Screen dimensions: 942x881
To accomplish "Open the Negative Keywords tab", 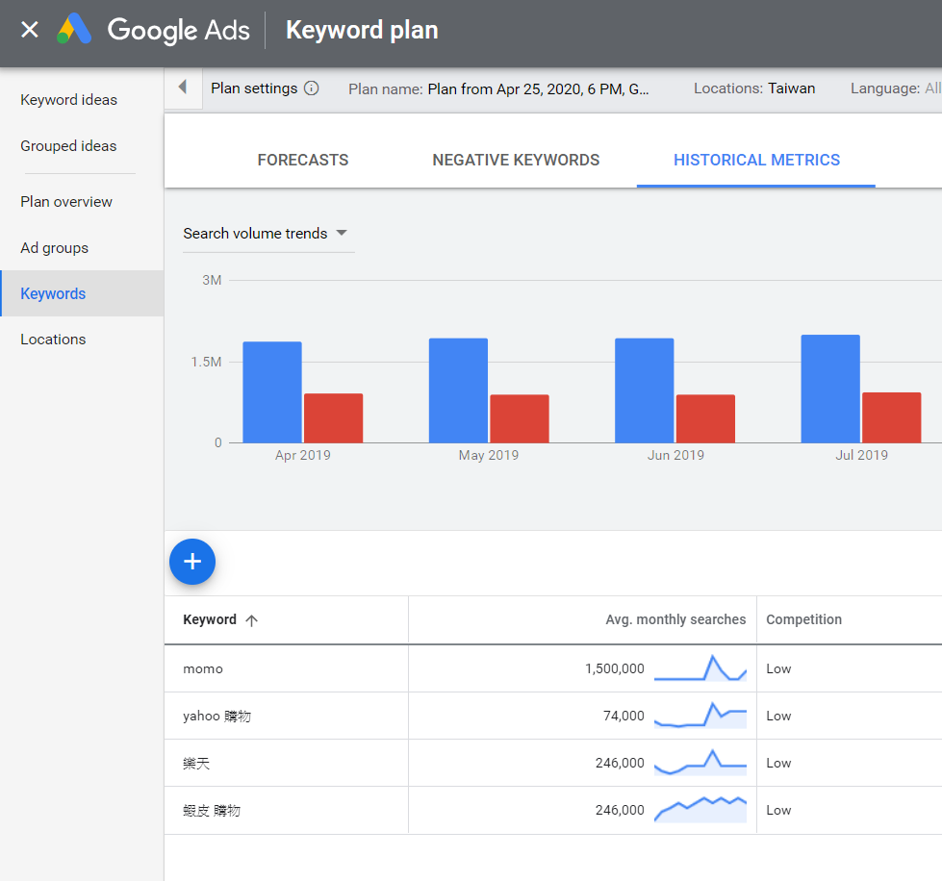I will pos(516,161).
